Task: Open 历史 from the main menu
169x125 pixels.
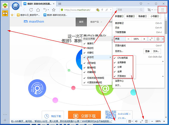Action: point(138,28)
